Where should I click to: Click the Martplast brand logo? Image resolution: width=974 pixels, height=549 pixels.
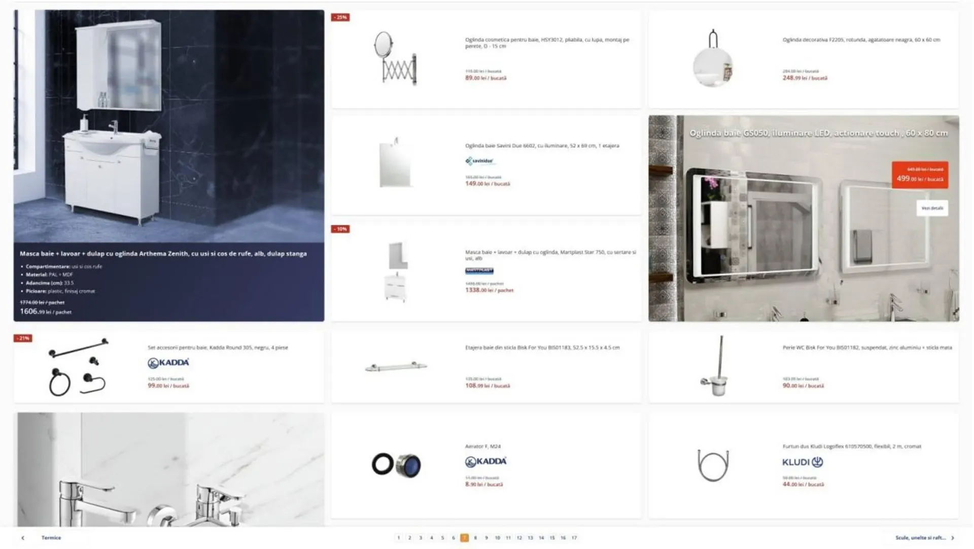(479, 271)
